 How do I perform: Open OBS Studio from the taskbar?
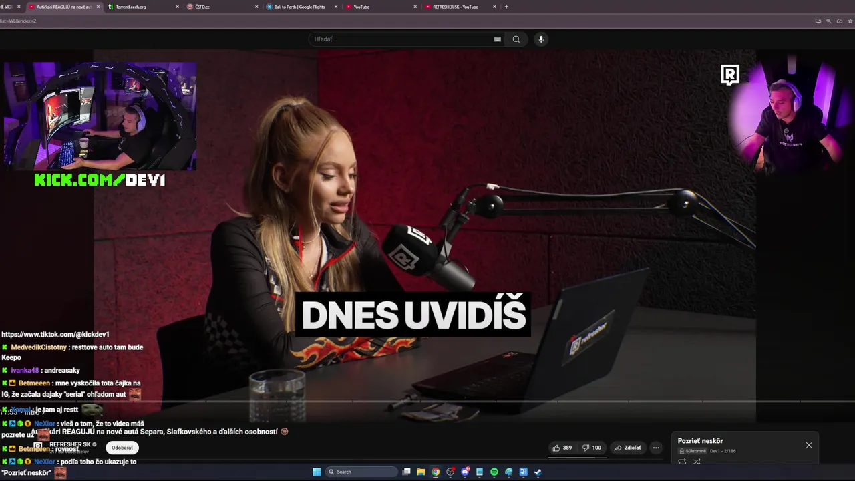click(450, 472)
